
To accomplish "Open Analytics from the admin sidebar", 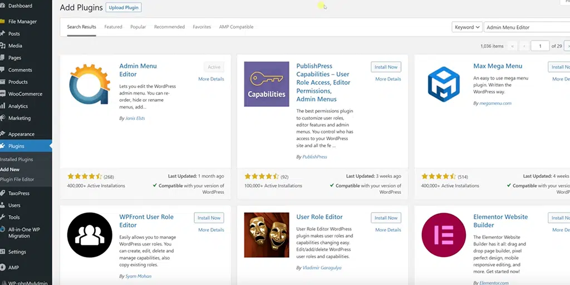I will [18, 106].
